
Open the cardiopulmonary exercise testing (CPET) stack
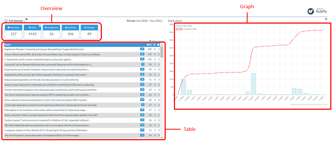[47, 95]
